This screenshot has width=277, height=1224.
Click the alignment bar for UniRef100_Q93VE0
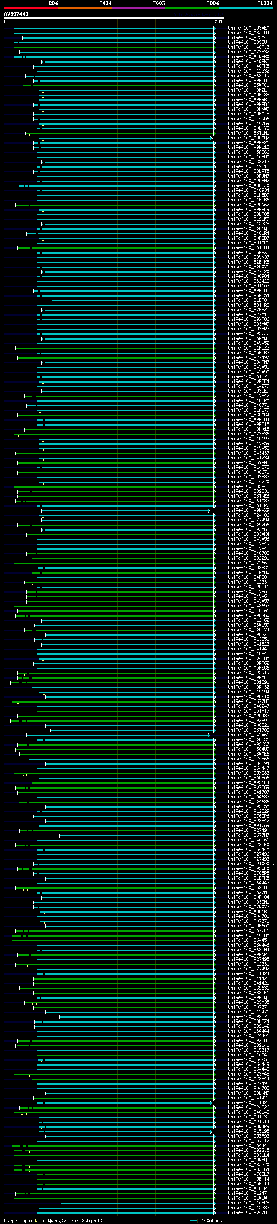coord(115,28)
